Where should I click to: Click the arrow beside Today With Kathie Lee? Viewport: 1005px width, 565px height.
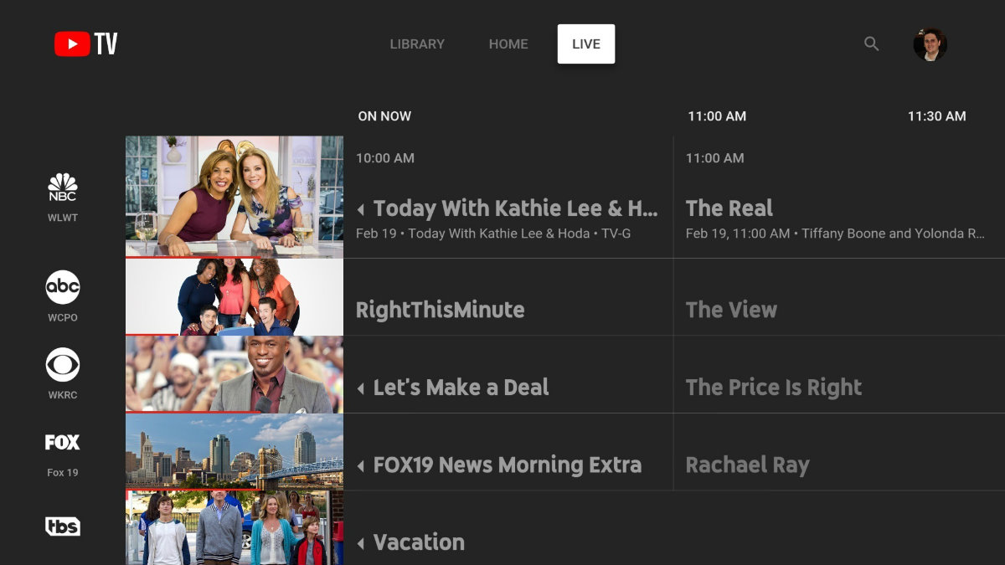pos(361,209)
